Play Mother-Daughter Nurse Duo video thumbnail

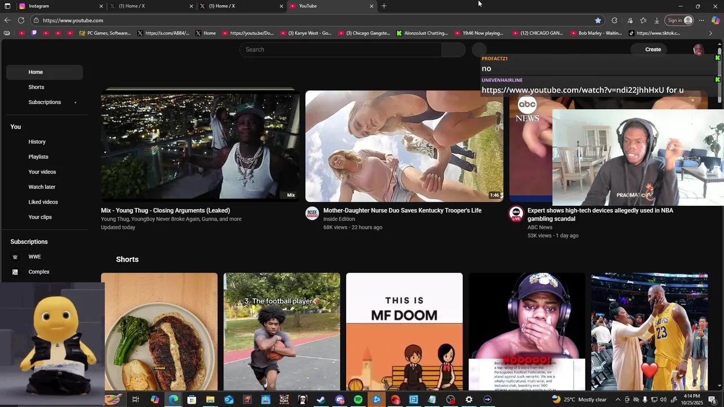coord(404,146)
